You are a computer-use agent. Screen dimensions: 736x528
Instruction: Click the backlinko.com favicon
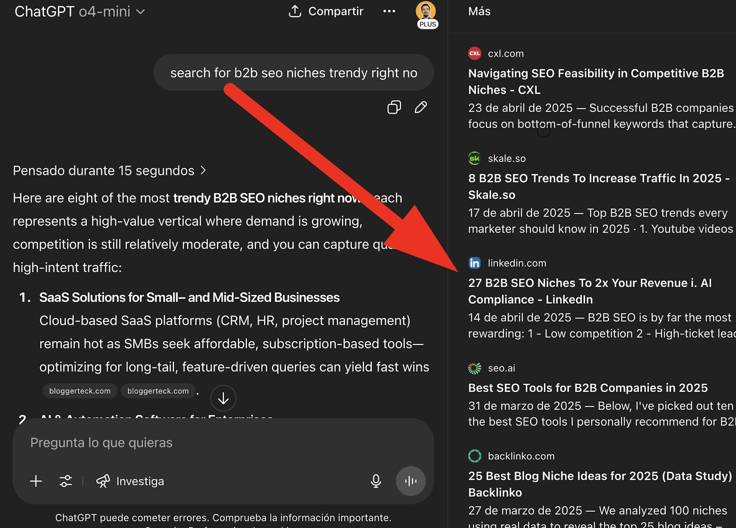[x=475, y=456]
